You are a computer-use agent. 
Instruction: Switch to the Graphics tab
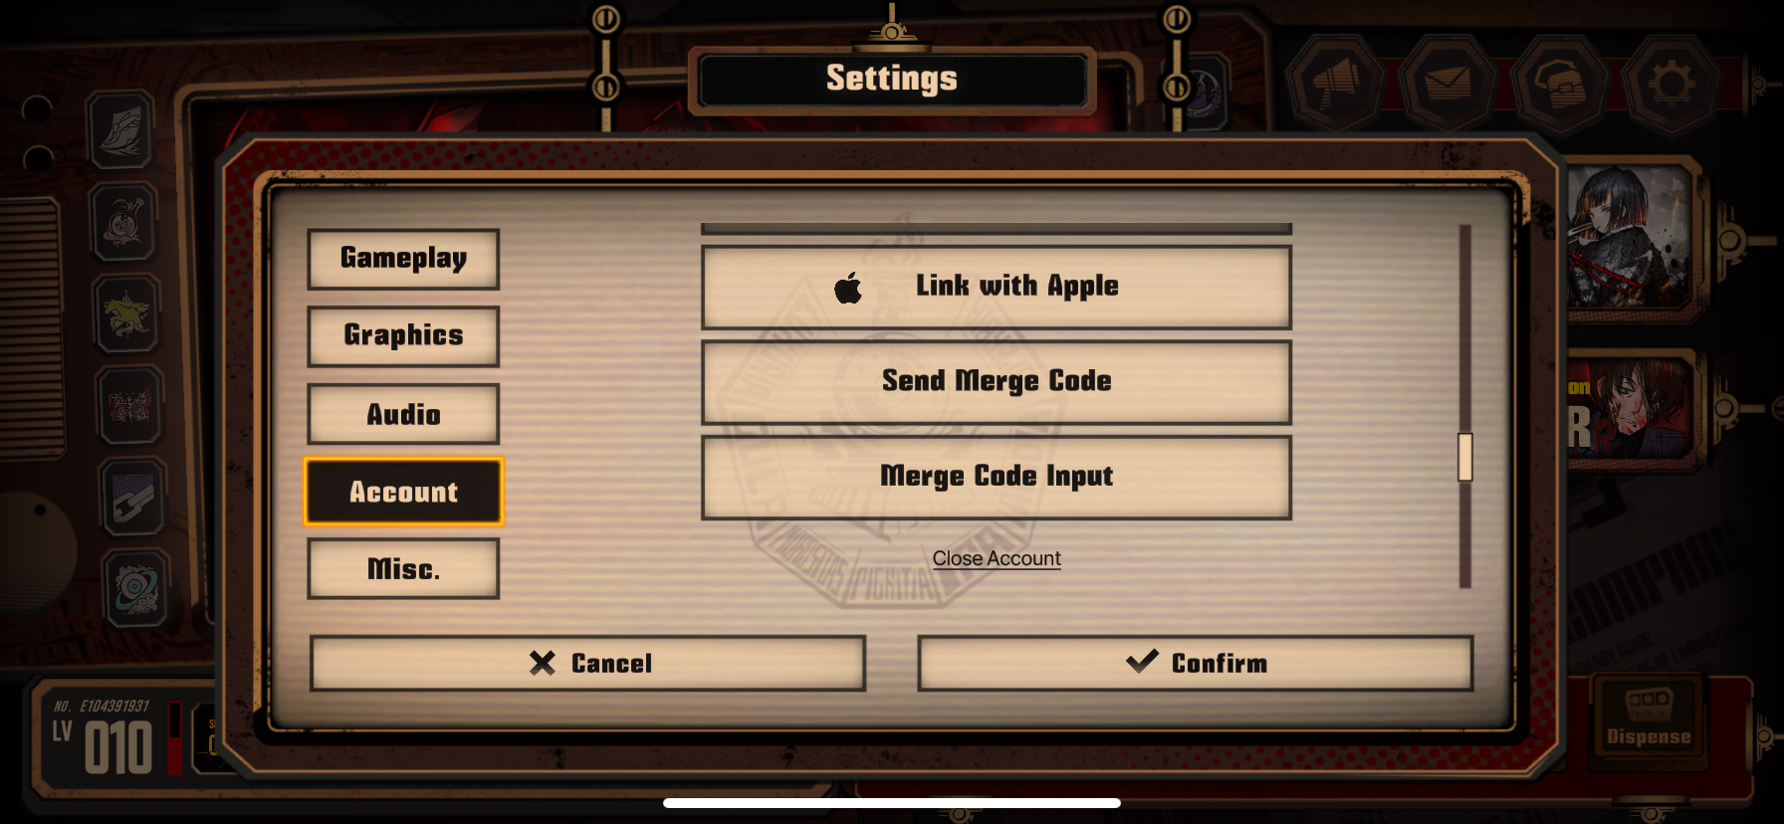tap(403, 336)
